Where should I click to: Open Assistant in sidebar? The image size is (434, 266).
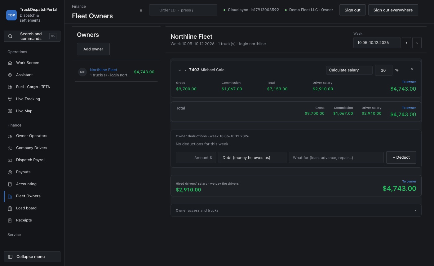click(32, 75)
